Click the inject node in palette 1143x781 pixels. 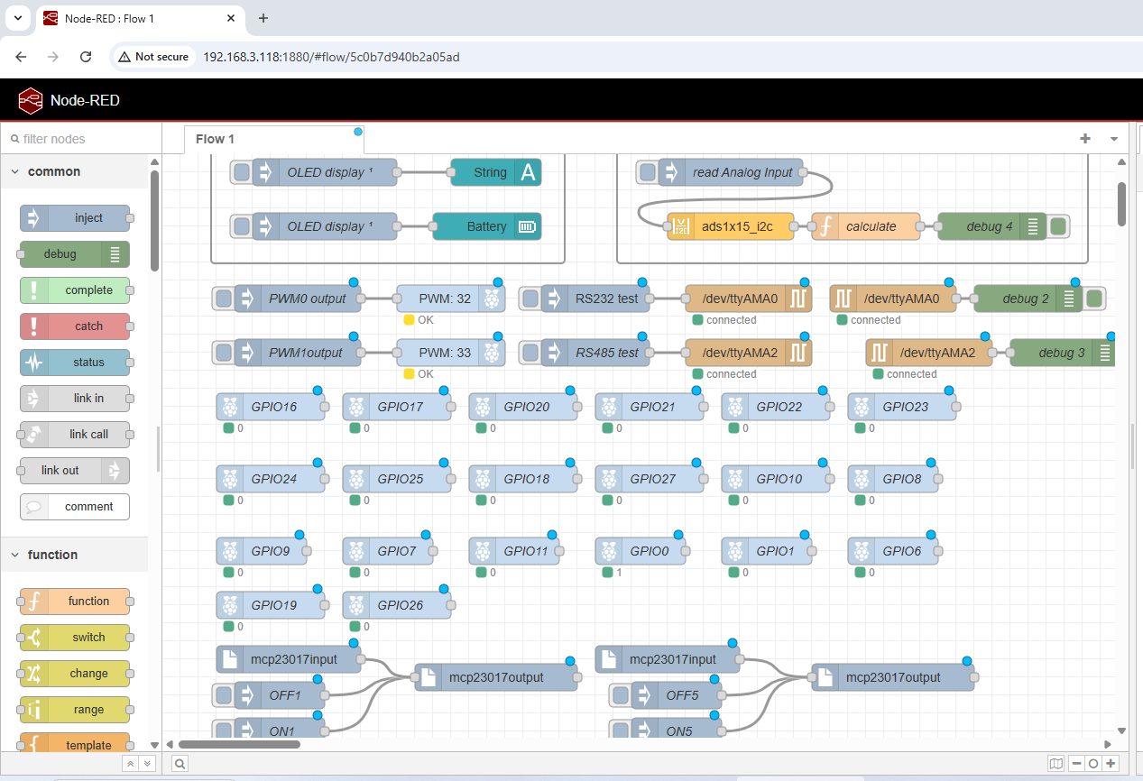point(75,217)
